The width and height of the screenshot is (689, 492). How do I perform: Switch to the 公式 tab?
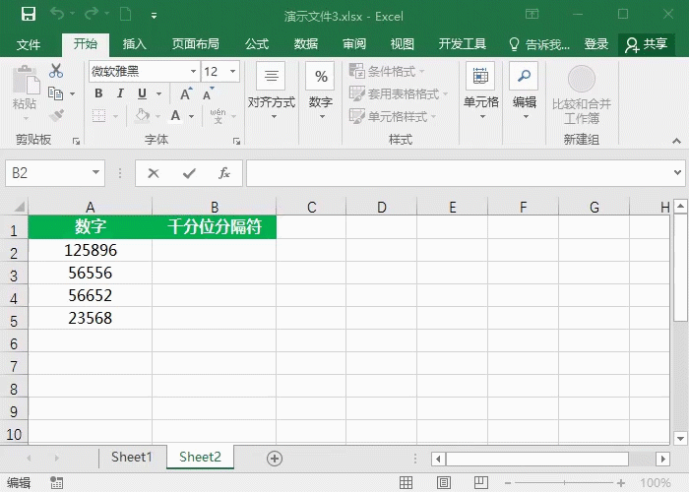[x=257, y=44]
